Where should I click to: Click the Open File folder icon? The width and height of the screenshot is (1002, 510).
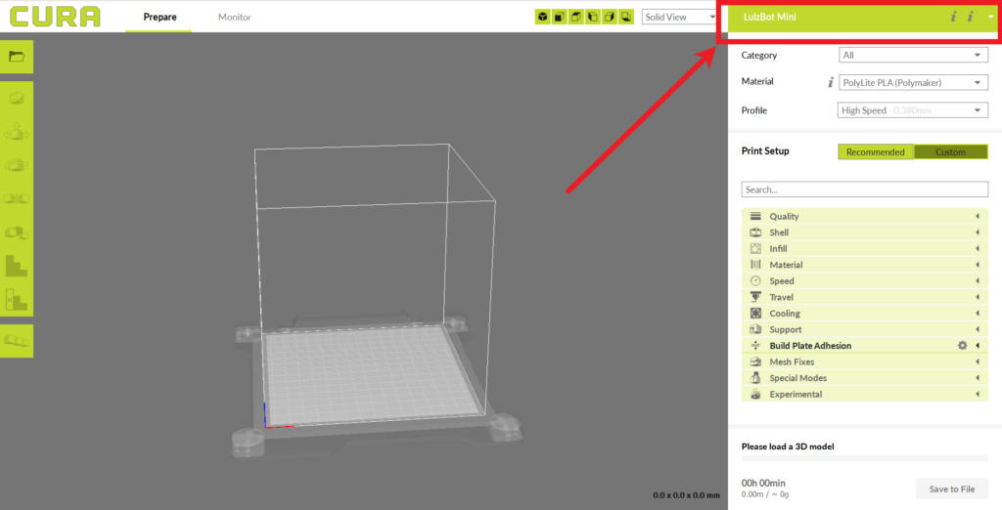pyautogui.click(x=17, y=57)
